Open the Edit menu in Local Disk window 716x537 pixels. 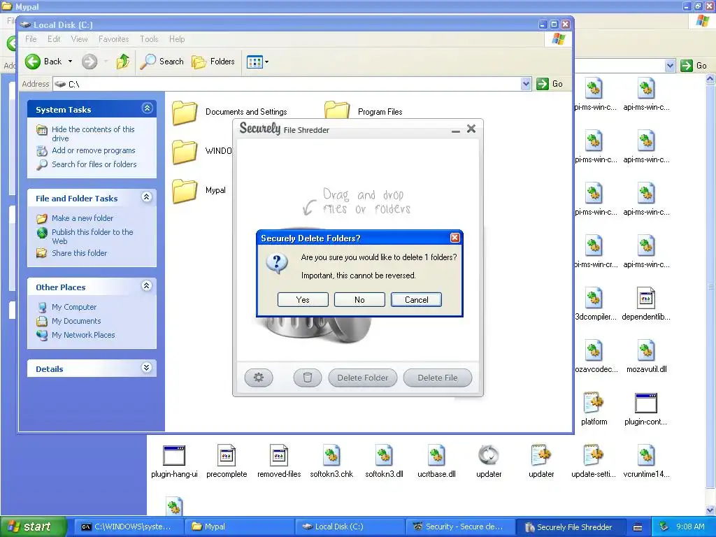point(54,39)
